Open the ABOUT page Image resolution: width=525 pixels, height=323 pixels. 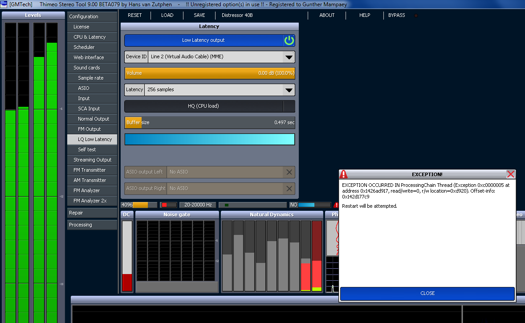(x=327, y=16)
